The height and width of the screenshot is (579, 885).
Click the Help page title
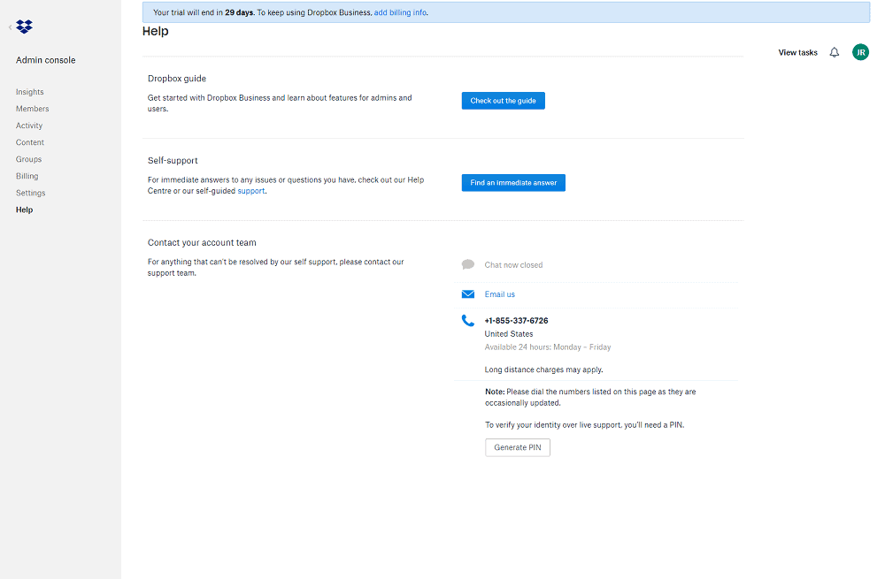(155, 32)
